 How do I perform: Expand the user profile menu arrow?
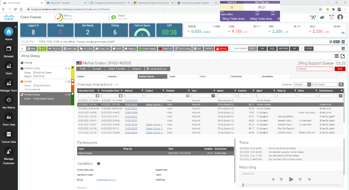345,17
